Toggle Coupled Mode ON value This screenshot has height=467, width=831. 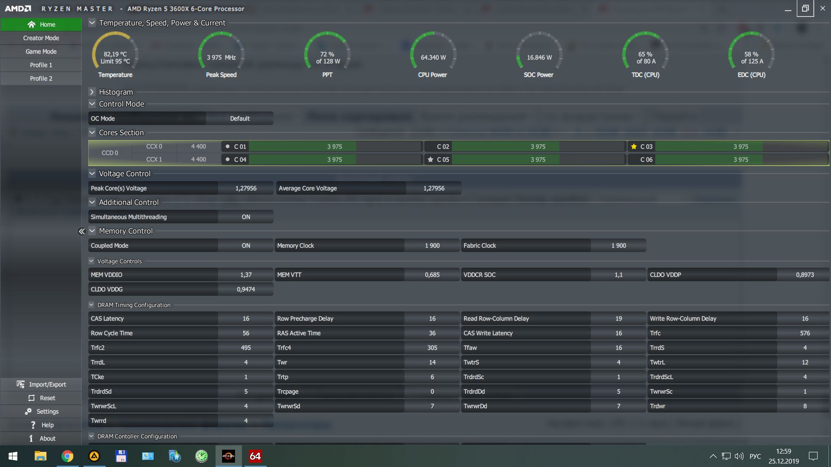tap(245, 246)
